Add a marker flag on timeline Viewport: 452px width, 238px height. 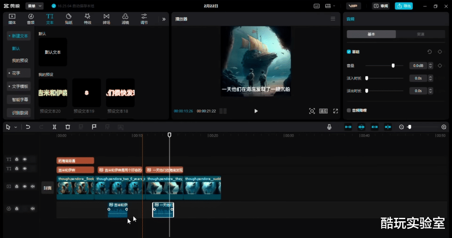[x=94, y=127]
